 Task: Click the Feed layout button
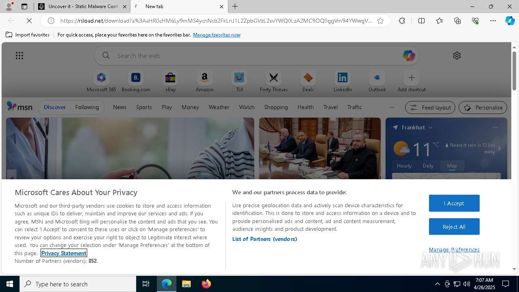[x=431, y=107]
